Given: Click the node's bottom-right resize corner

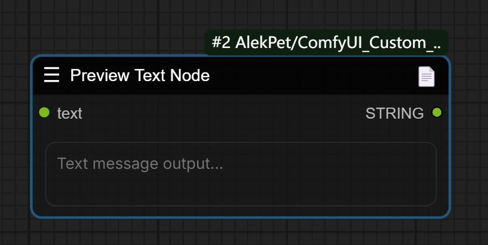Looking at the screenshot, I should pyautogui.click(x=446, y=213).
